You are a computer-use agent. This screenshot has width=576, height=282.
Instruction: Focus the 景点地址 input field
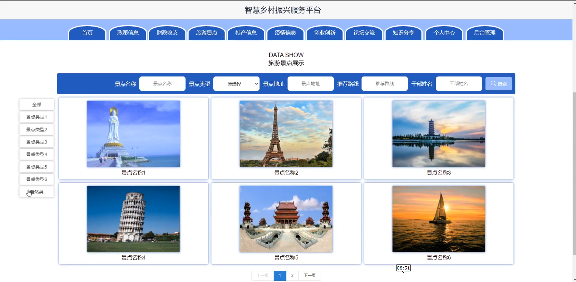click(311, 84)
